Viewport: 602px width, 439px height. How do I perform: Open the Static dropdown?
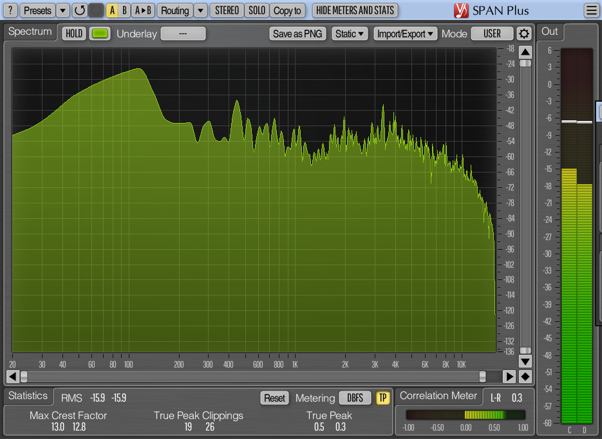[x=350, y=33]
